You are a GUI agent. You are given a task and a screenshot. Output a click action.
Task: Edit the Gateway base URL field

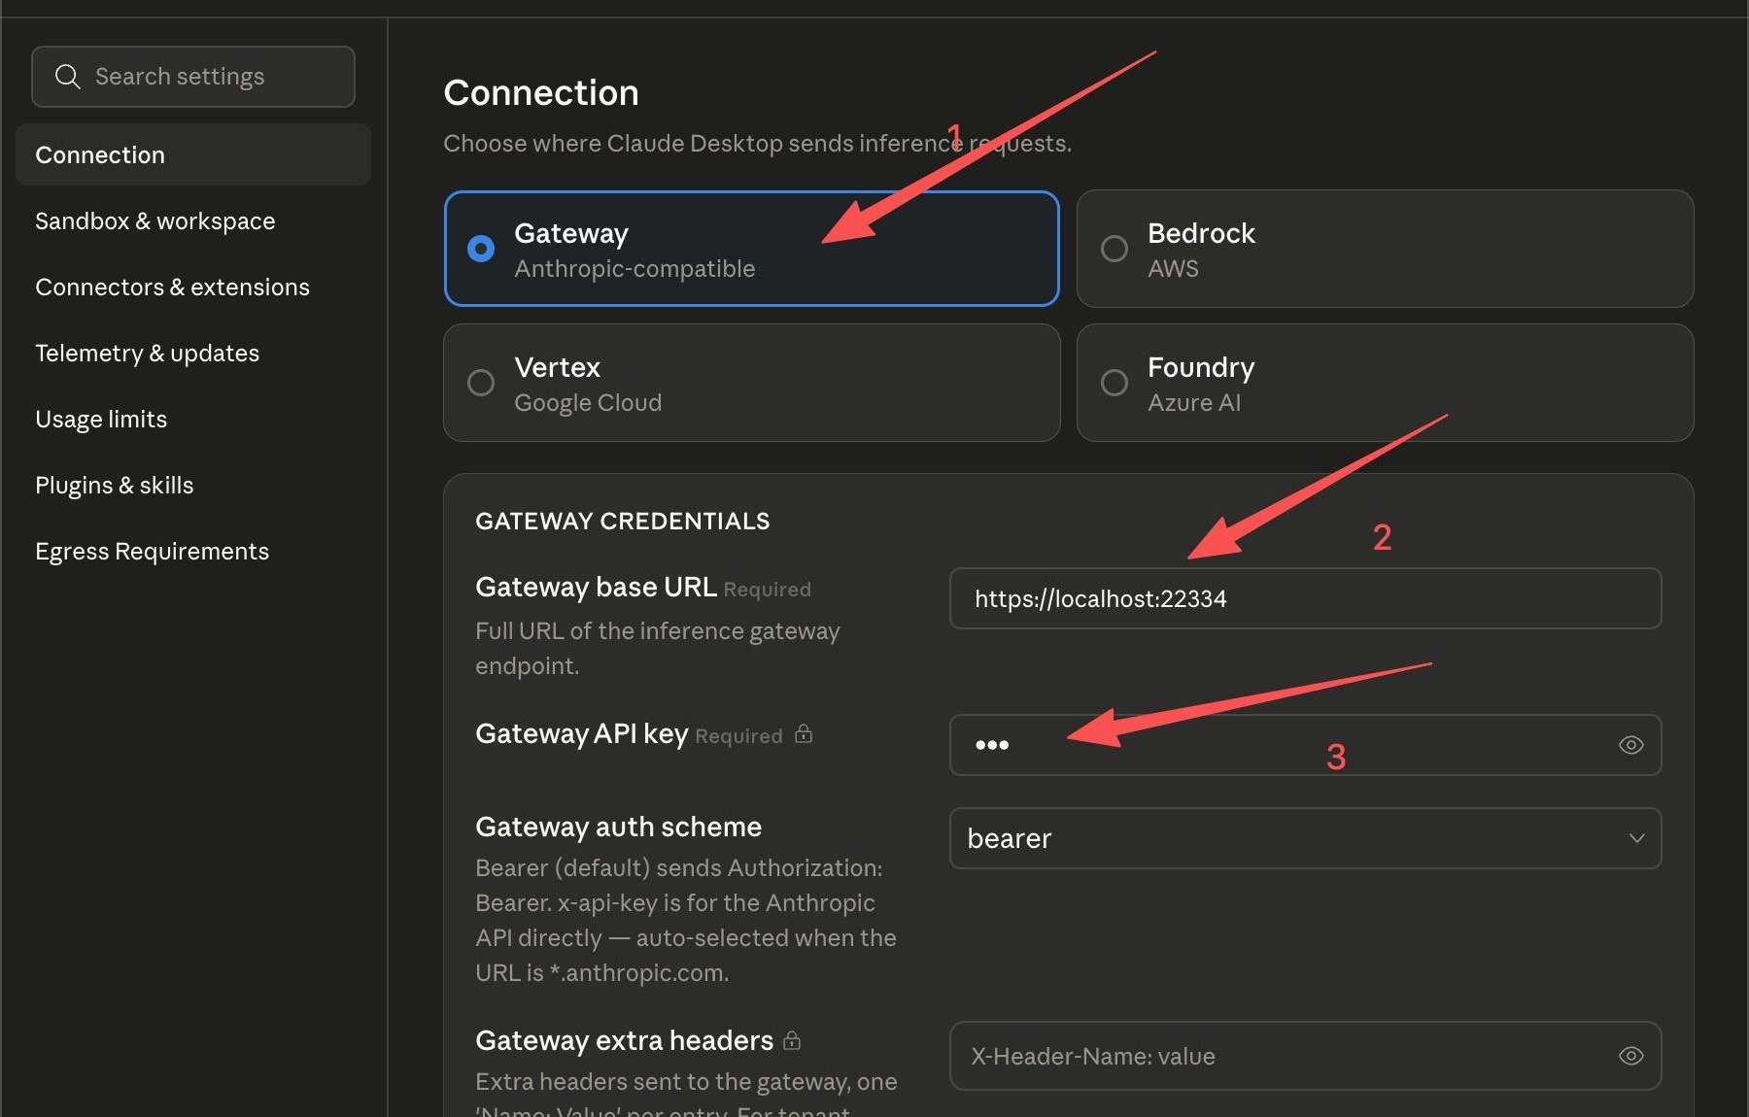click(1305, 598)
